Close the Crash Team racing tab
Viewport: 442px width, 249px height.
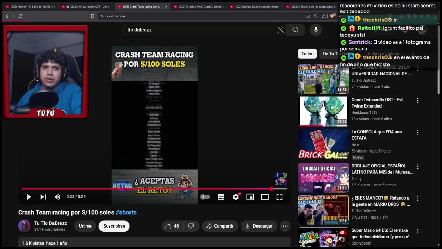coord(166,7)
